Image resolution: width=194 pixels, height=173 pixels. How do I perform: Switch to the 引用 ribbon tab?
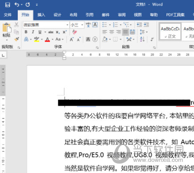click(89, 15)
